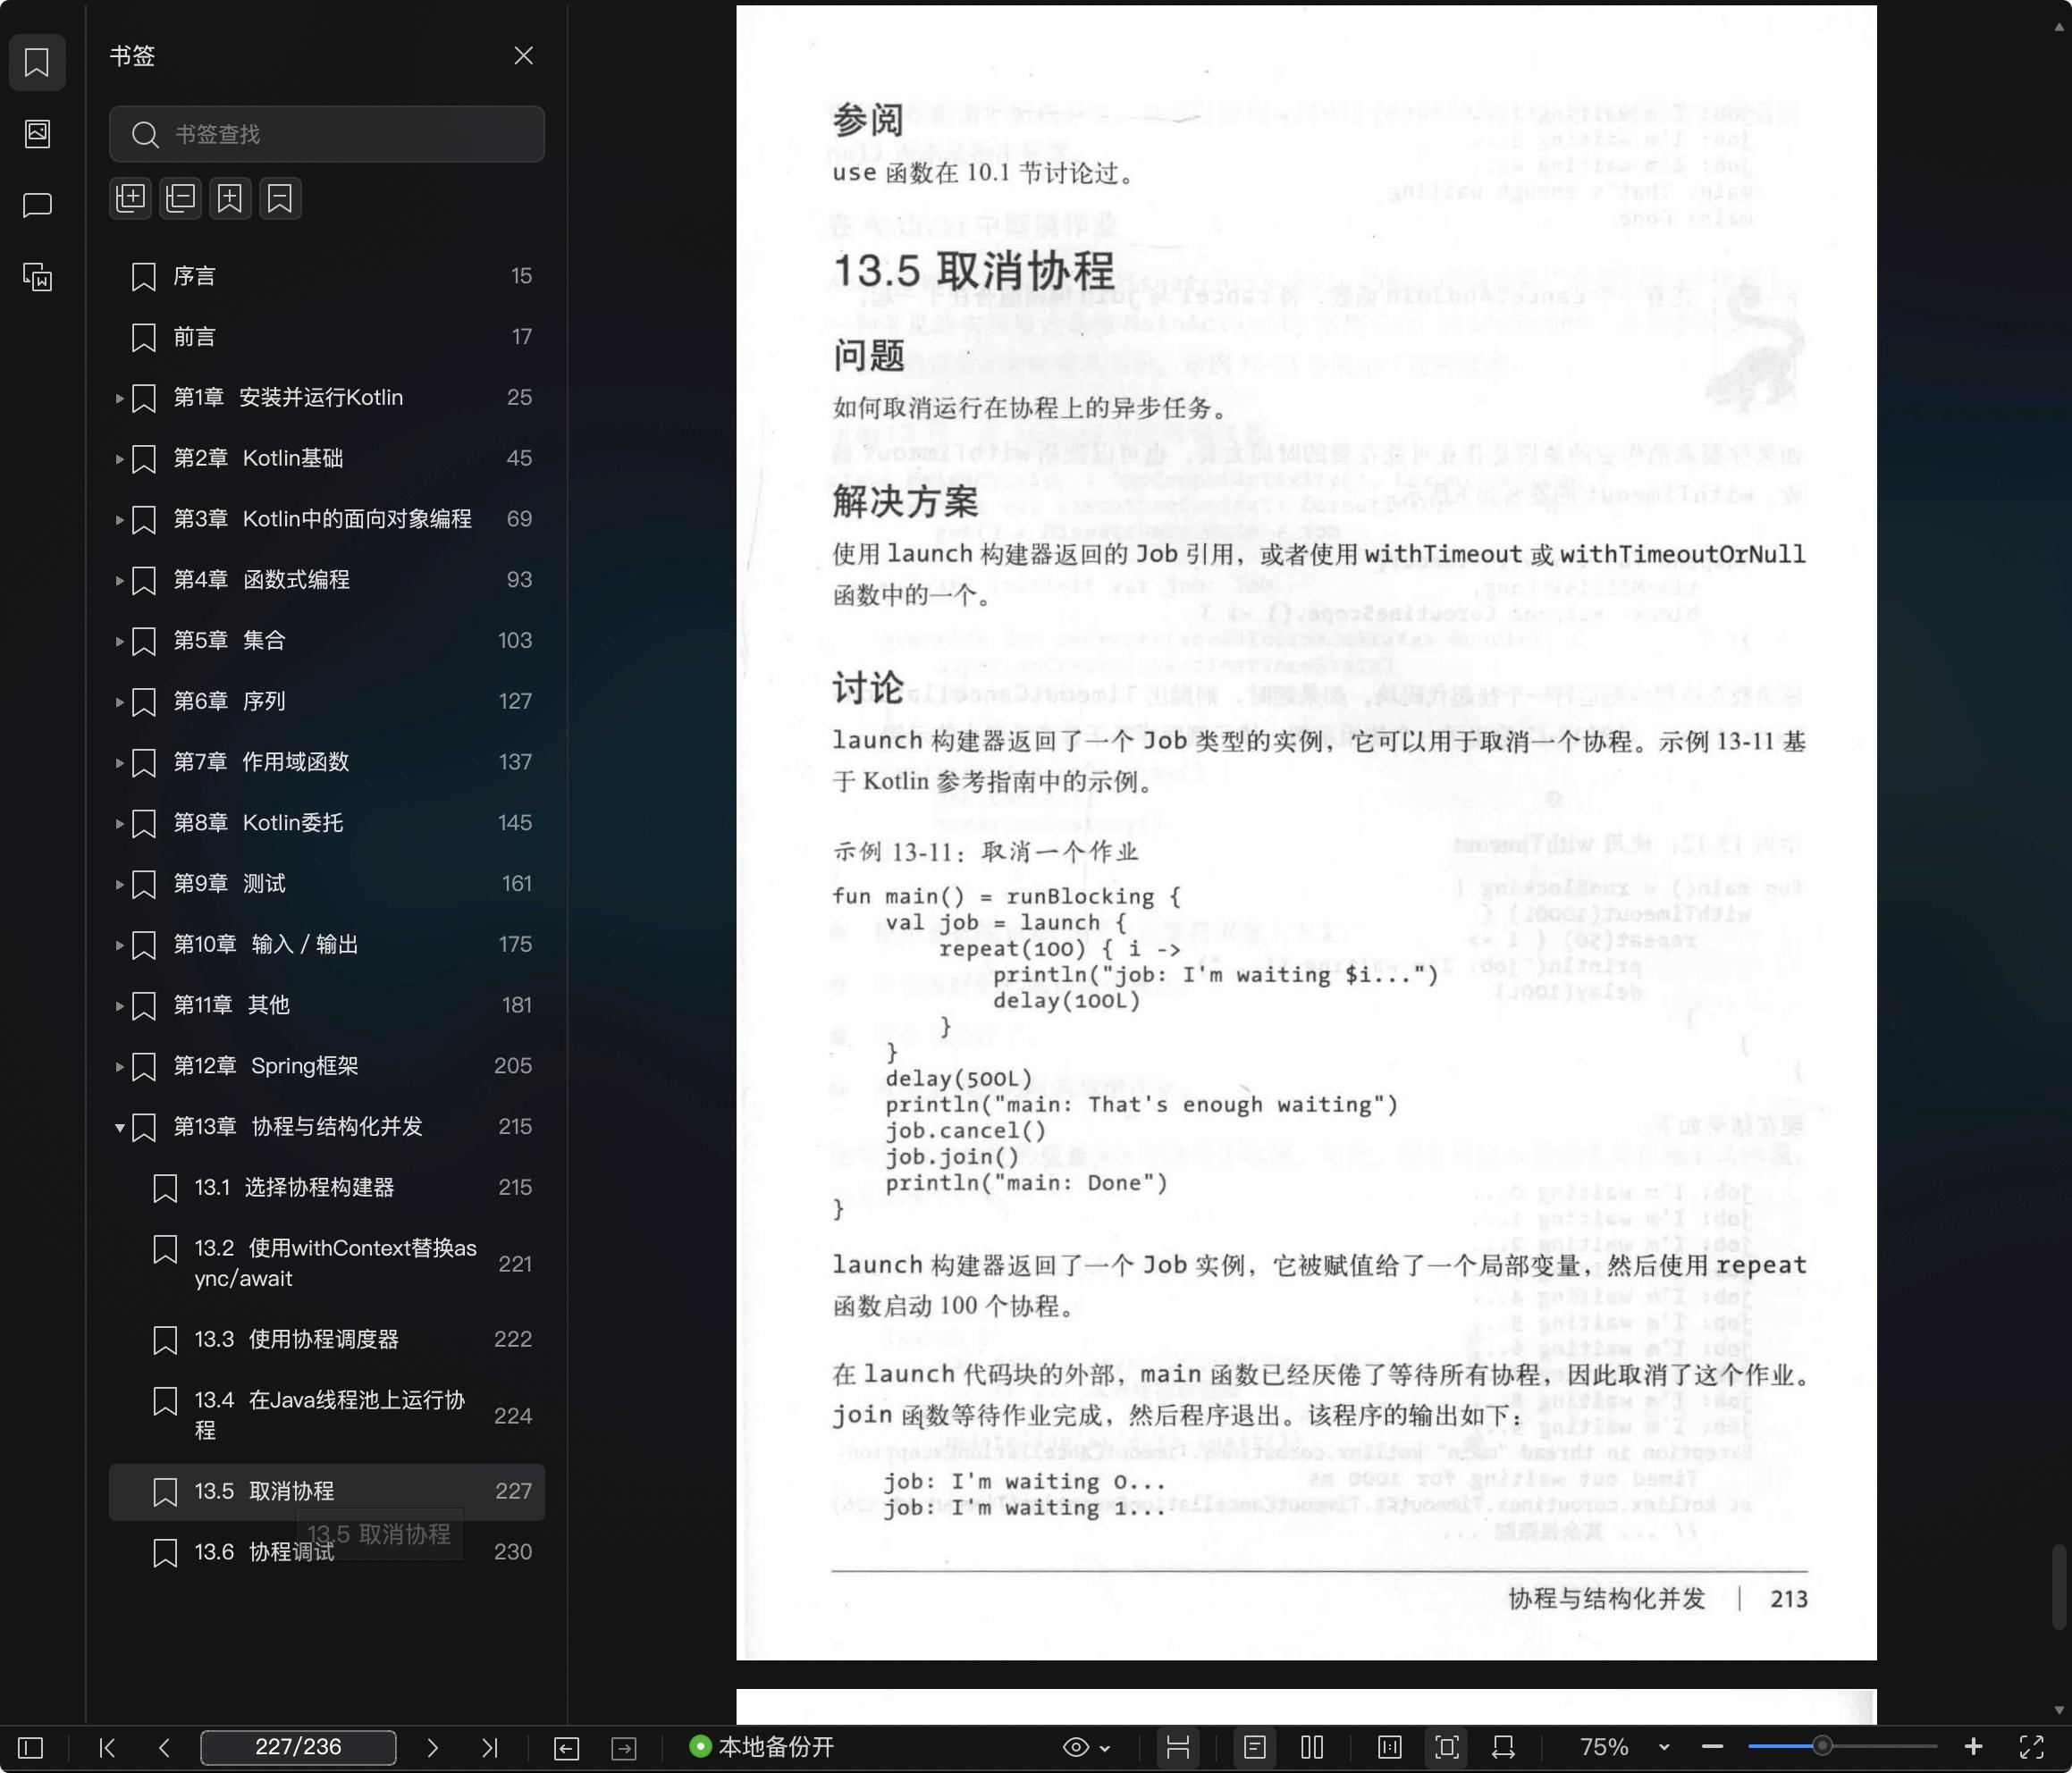This screenshot has height=1773, width=2072.
Task: Toggle the sidebar panel icon in bottom bar
Action: (x=31, y=1747)
